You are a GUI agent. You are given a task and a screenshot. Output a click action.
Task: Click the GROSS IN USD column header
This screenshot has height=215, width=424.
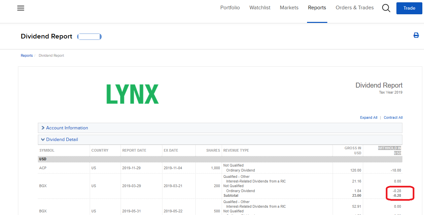coord(353,150)
